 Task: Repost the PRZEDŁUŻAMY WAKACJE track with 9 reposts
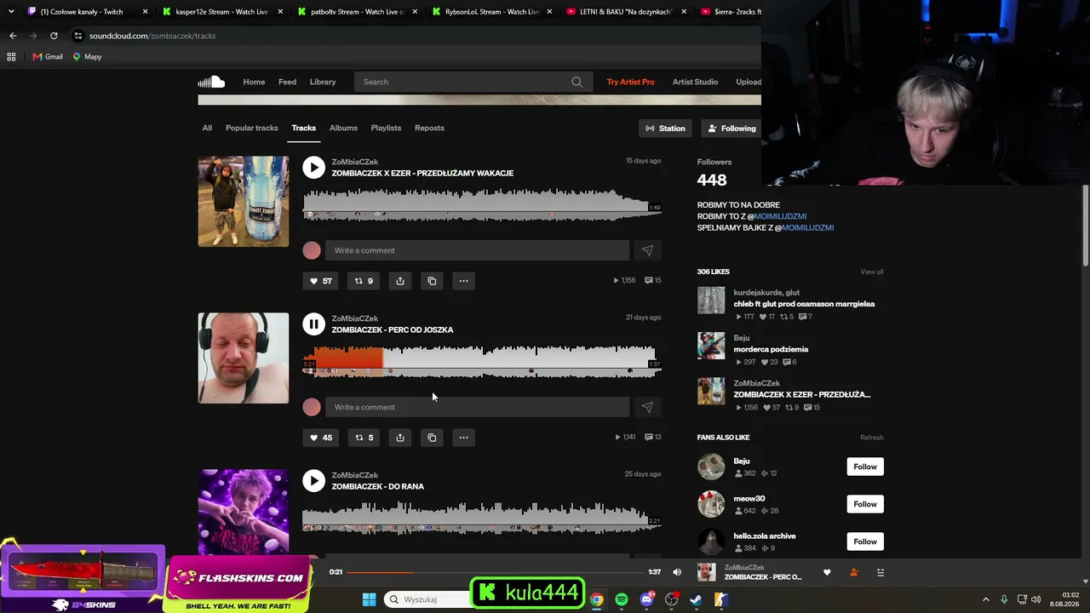(x=364, y=281)
